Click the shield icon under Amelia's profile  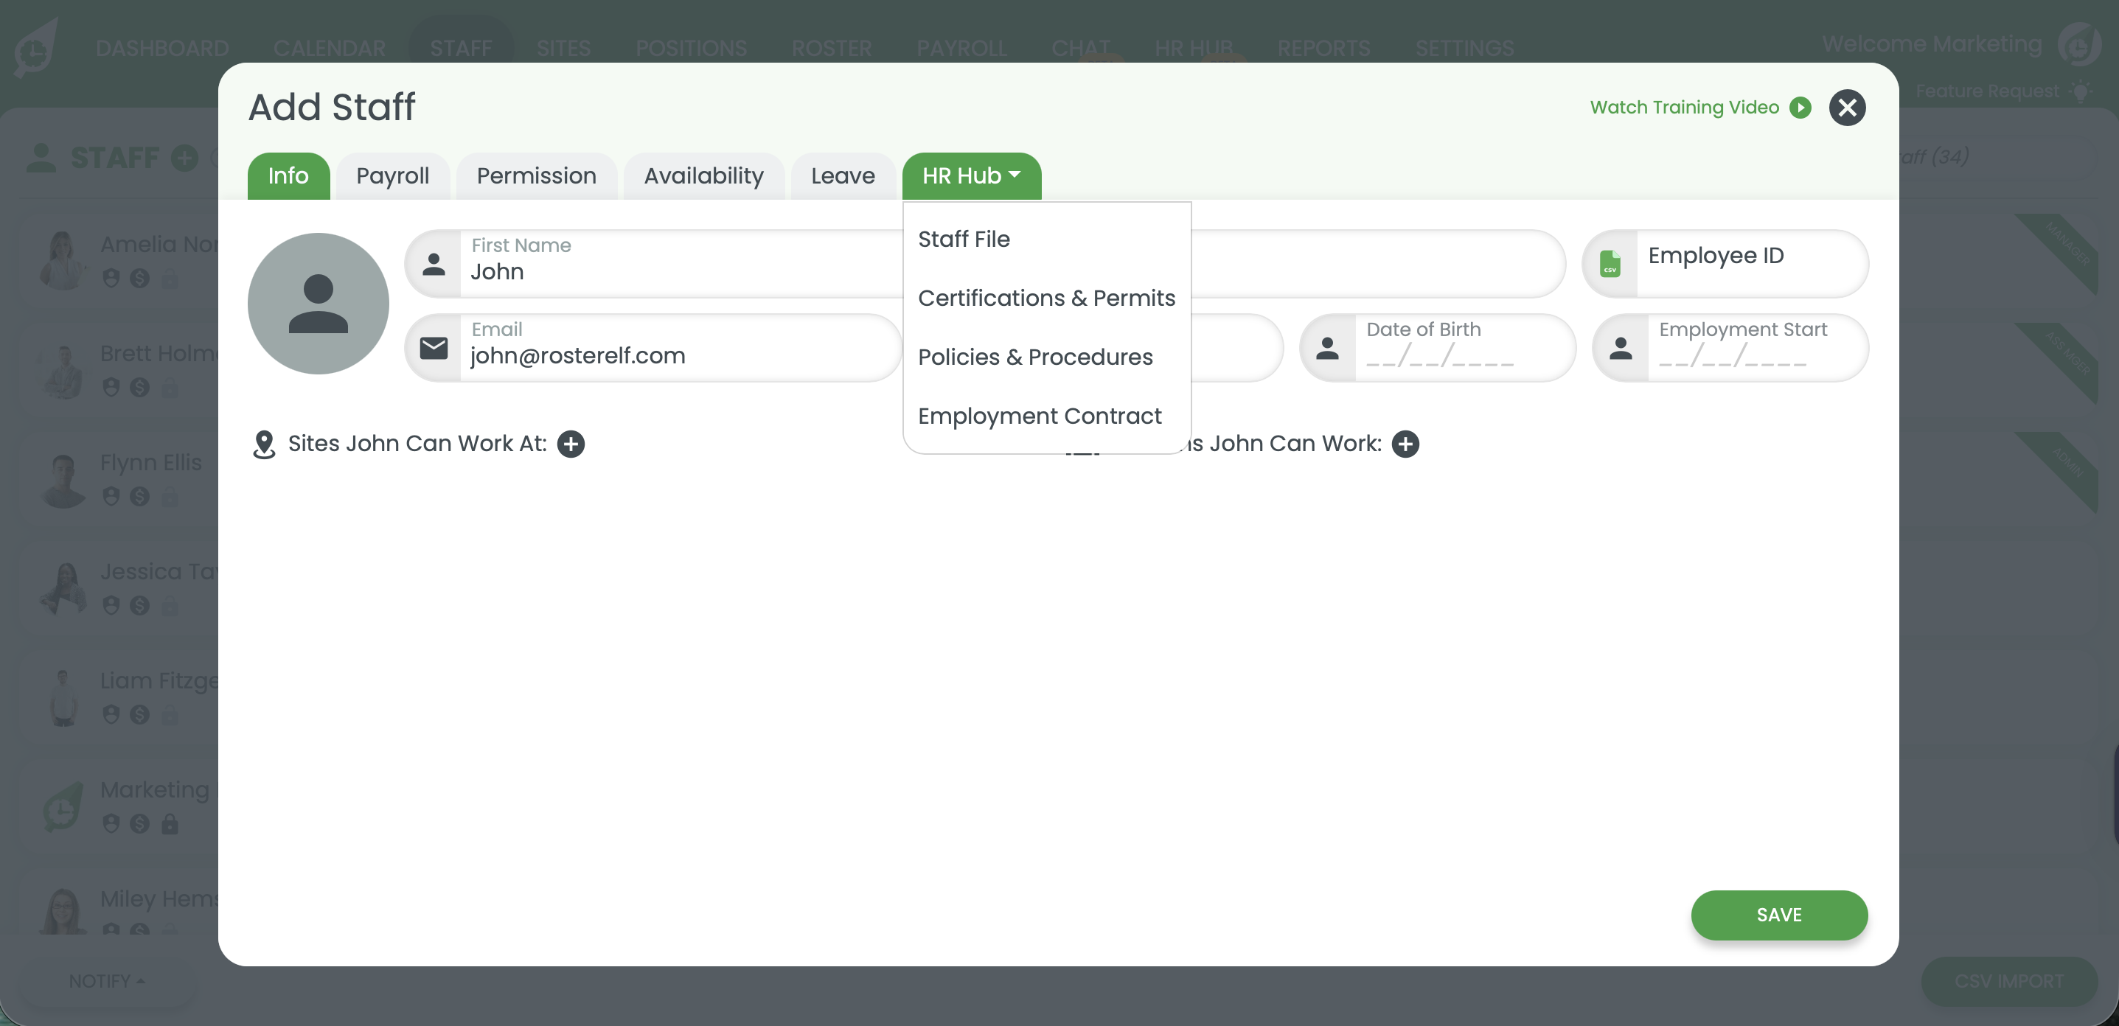pyautogui.click(x=113, y=279)
